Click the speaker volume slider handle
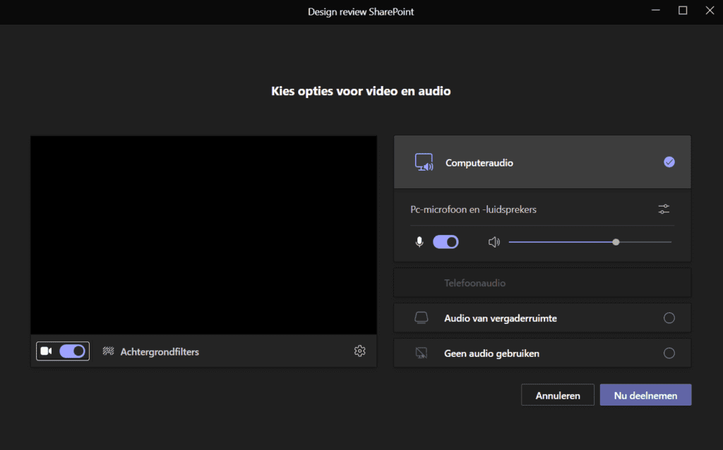 click(x=616, y=242)
